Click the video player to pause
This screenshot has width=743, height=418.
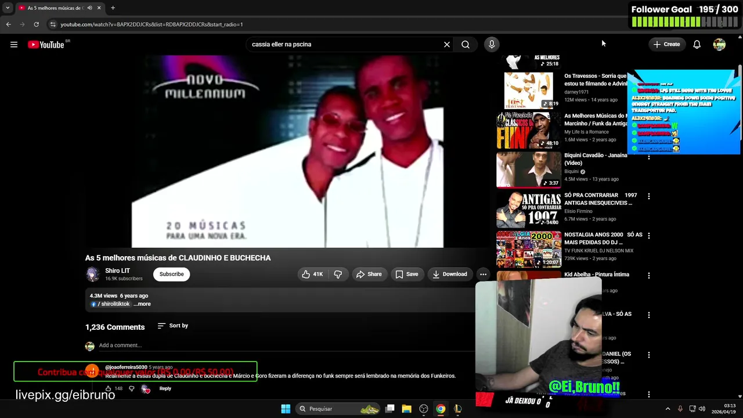pyautogui.click(x=288, y=152)
